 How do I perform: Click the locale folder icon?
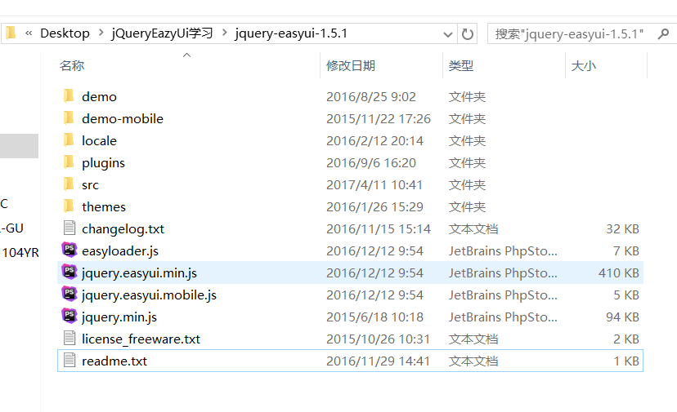(x=69, y=140)
